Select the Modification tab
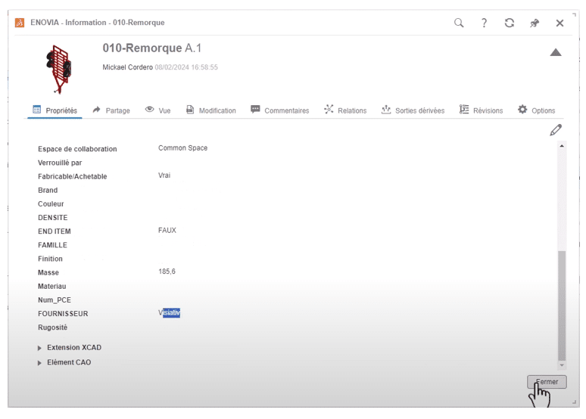Viewport: 586px width, 419px height. (x=210, y=110)
